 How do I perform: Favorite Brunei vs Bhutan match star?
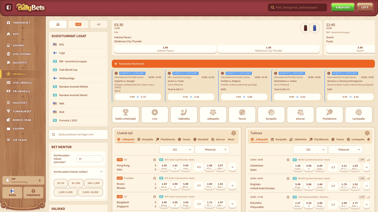(x=155, y=178)
